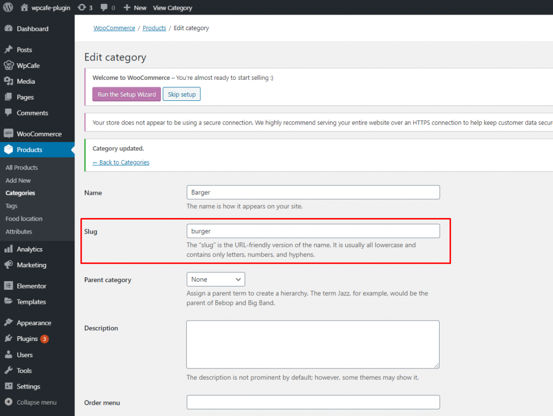The width and height of the screenshot is (553, 416).
Task: Click the Collapse menu arrow icon
Action: click(9, 402)
